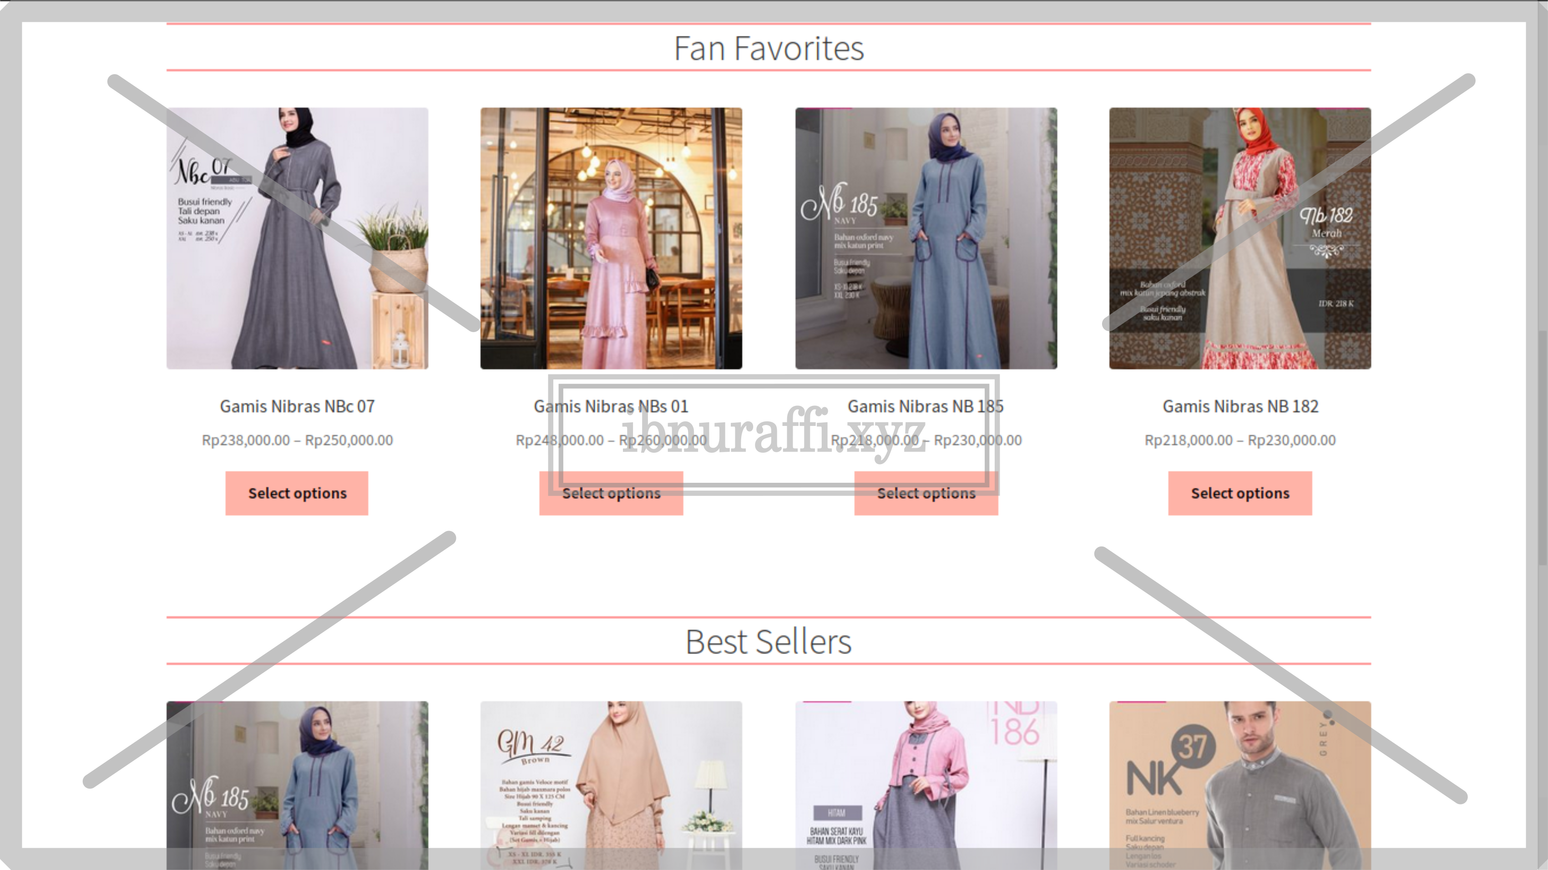Click Gamis Nibras NB 185 title link
The image size is (1548, 870).
pyautogui.click(x=926, y=406)
